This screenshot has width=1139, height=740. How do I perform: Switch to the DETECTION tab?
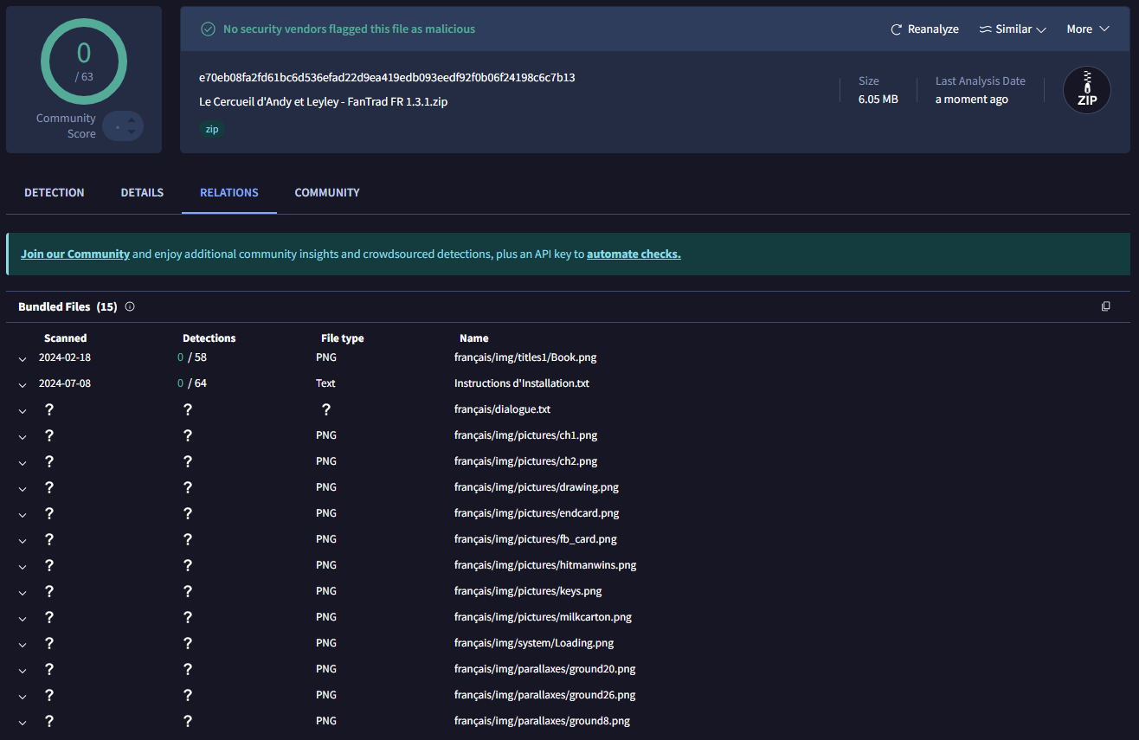[x=55, y=192]
